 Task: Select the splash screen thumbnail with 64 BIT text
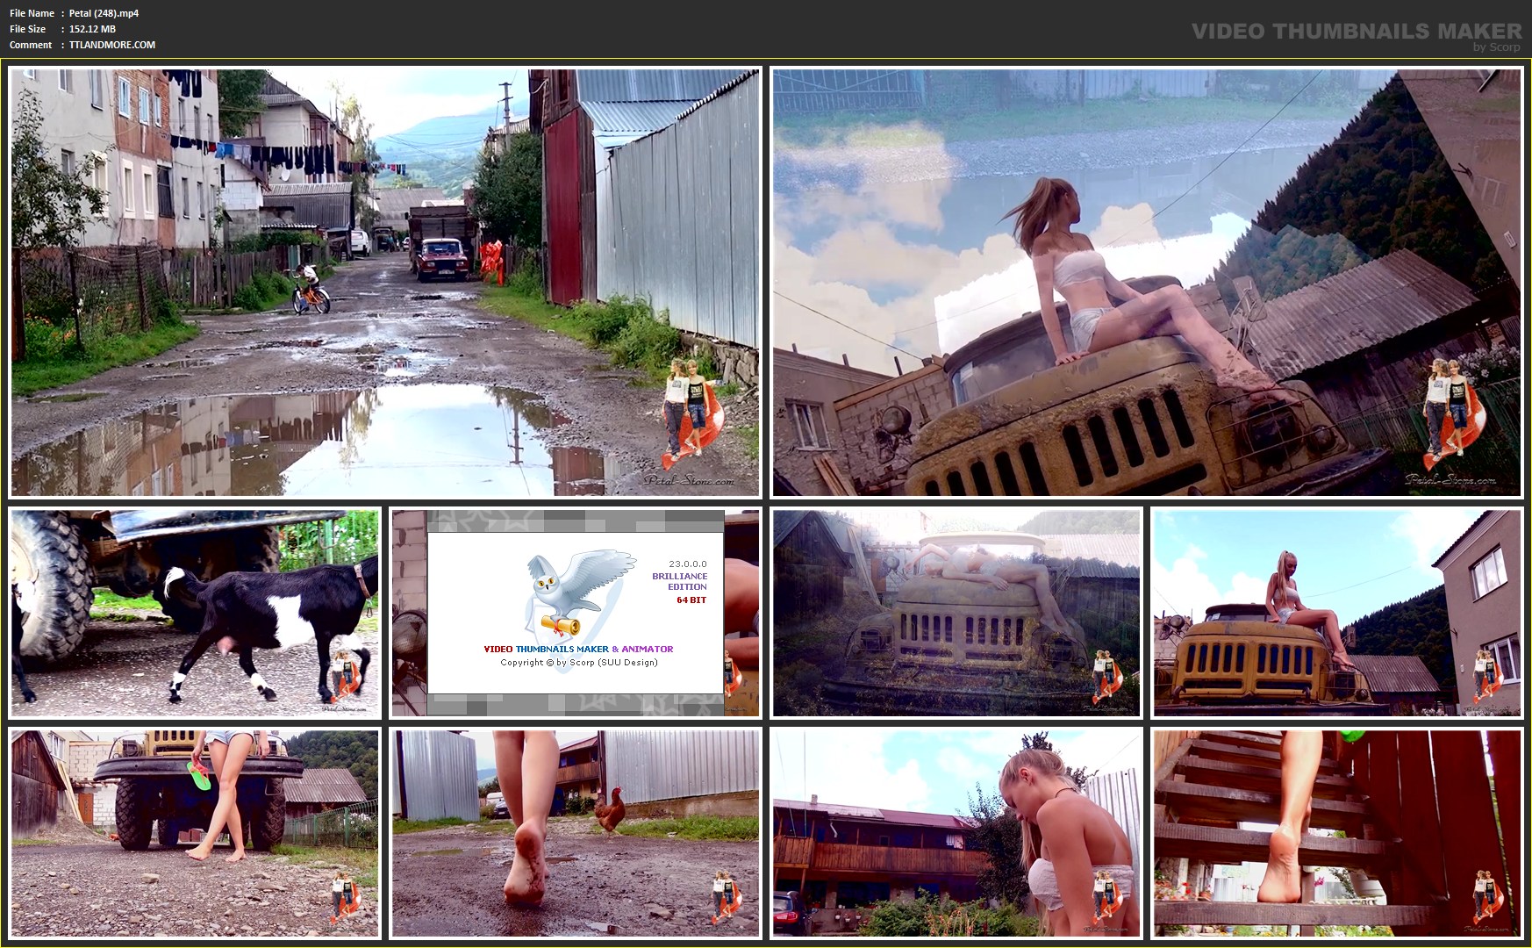coord(576,614)
